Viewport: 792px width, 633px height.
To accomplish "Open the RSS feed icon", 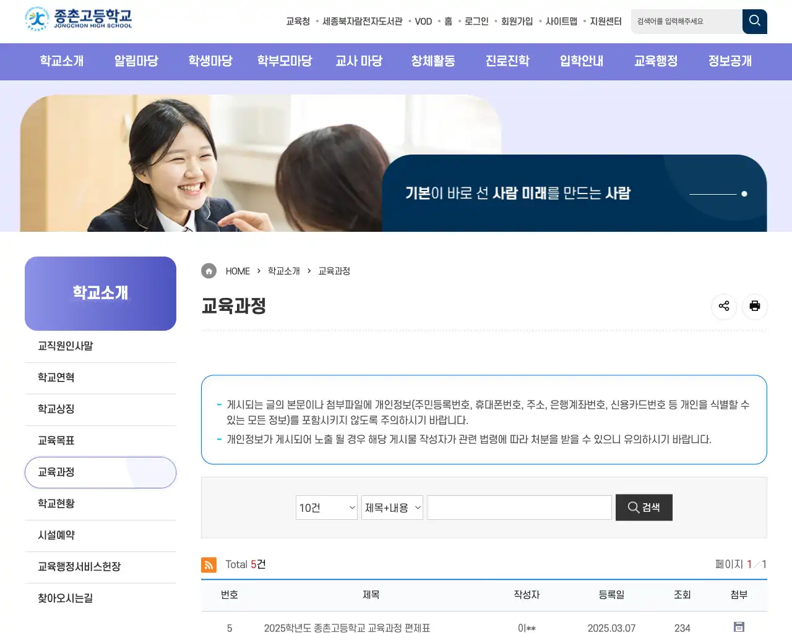I will (209, 564).
